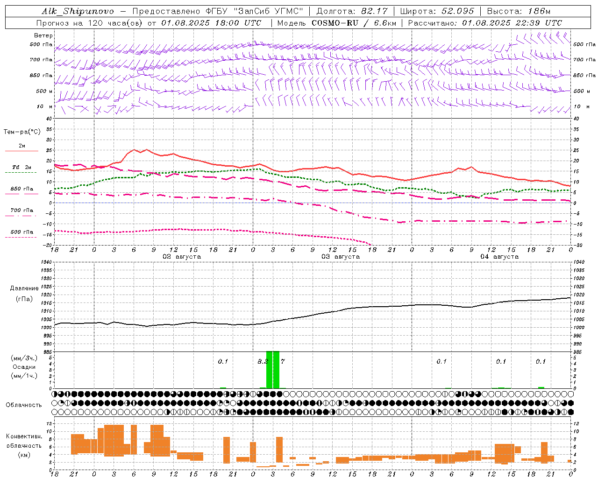Click the 'Осадки' precipitation label
Image resolution: width=598 pixels, height=478 pixels.
[24, 367]
